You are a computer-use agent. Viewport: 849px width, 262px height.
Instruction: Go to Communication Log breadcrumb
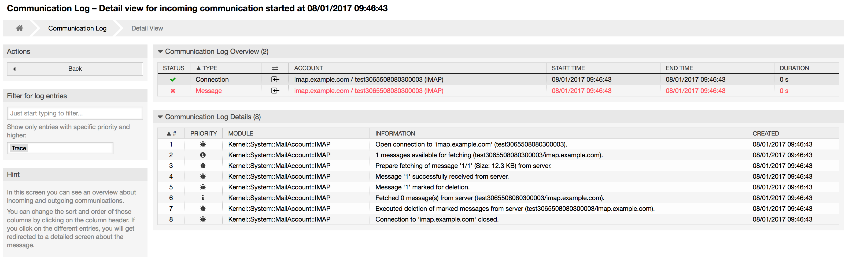point(77,28)
